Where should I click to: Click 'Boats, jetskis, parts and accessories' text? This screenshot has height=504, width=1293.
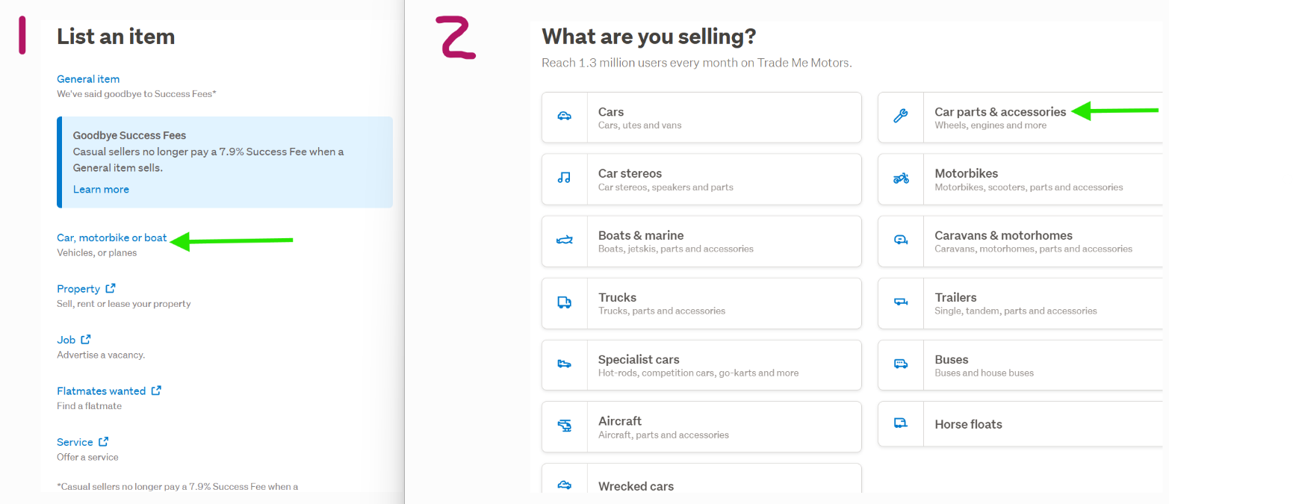tap(676, 249)
